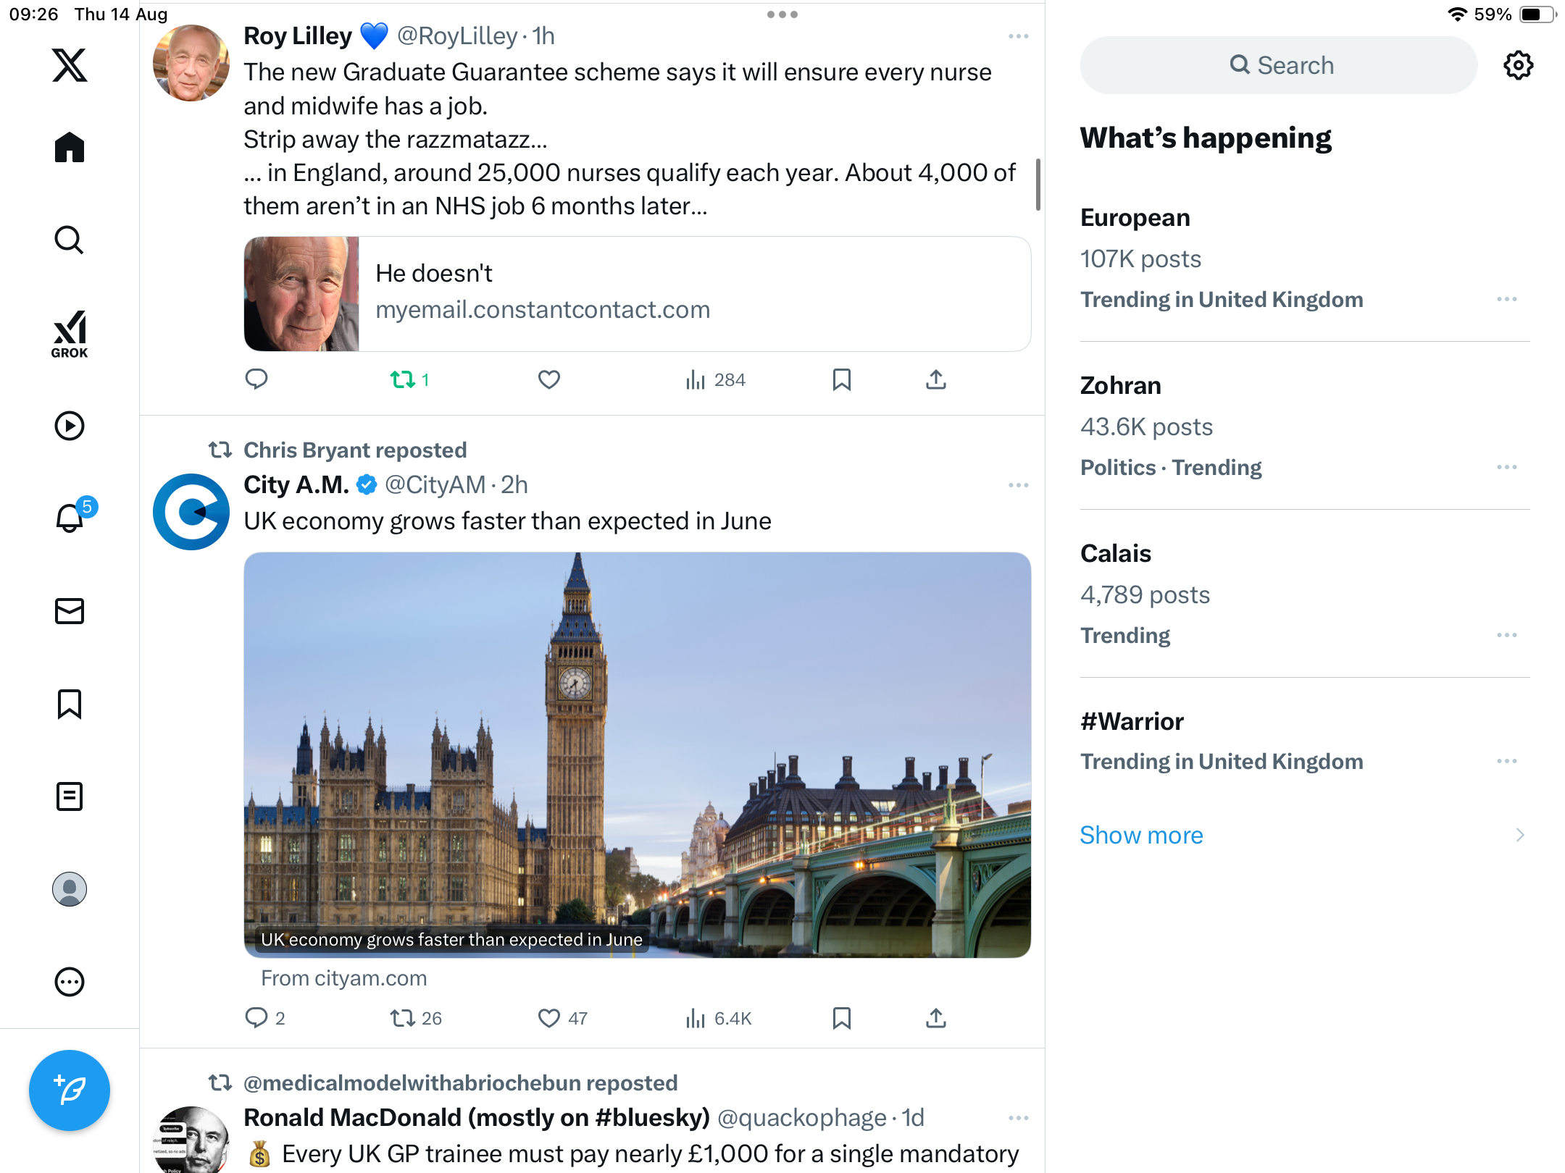
Task: Click the Search input field
Action: coord(1279,65)
